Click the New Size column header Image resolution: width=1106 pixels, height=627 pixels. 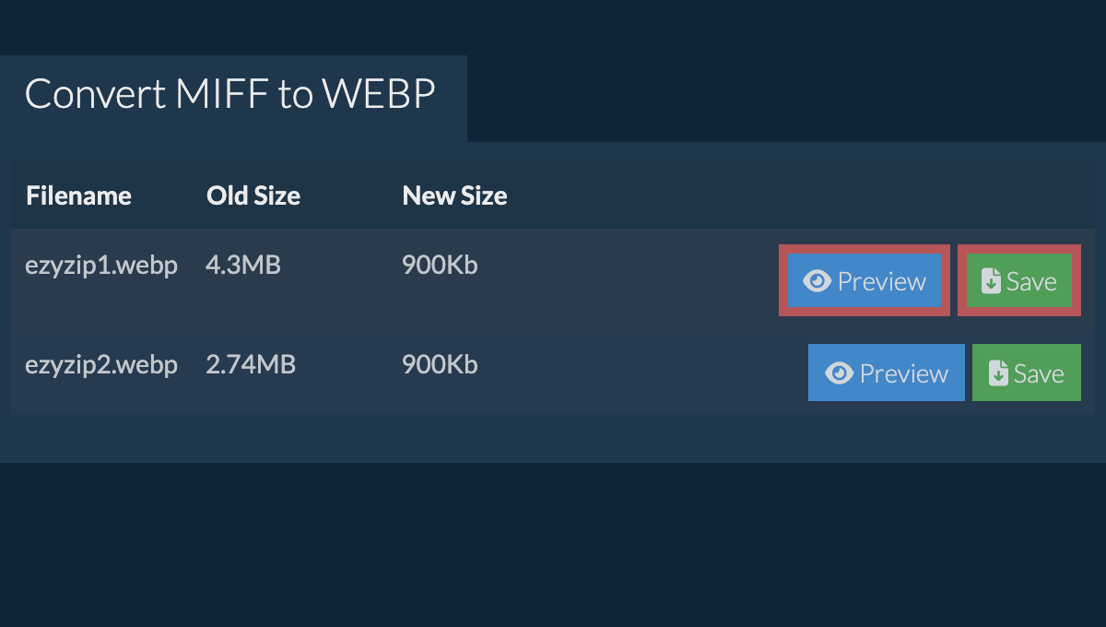tap(454, 195)
